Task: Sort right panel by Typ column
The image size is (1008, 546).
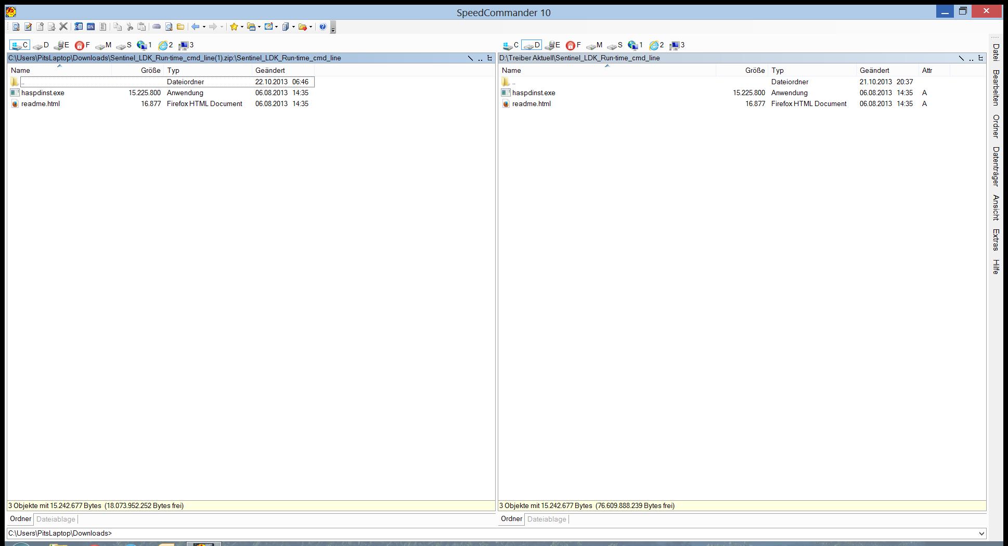Action: [812, 70]
